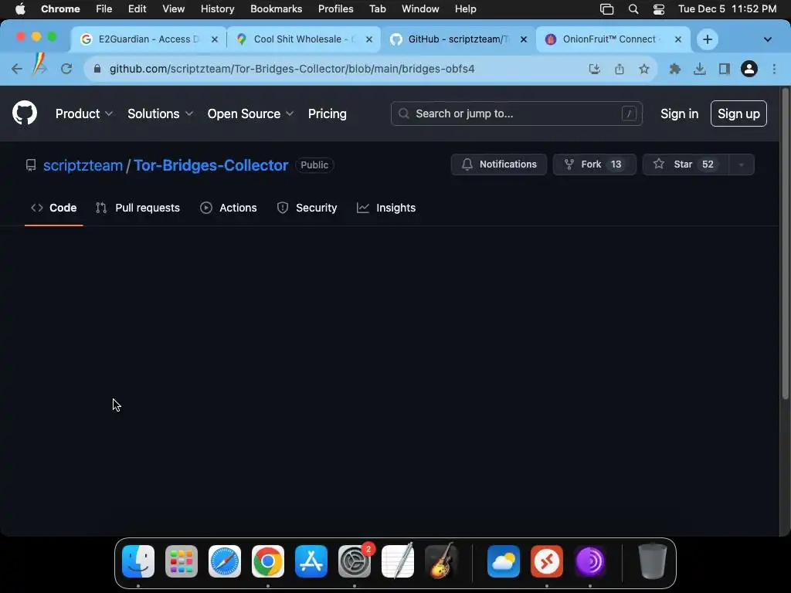791x593 pixels.
Task: Open the Chrome profile avatar
Action: point(749,69)
